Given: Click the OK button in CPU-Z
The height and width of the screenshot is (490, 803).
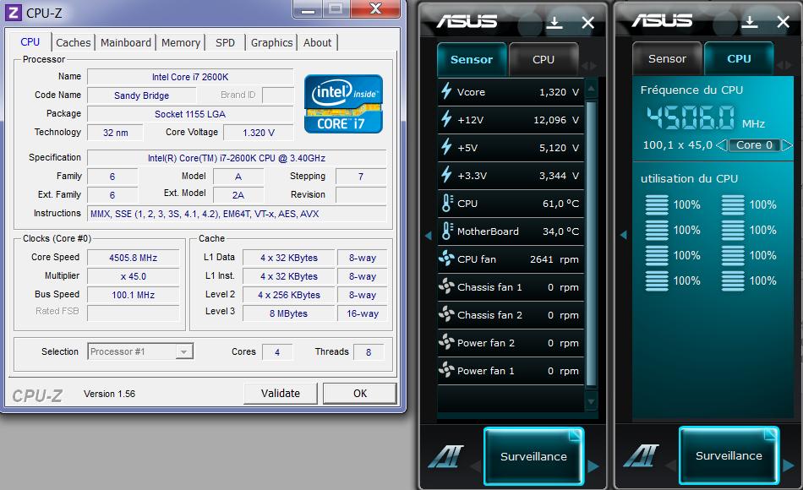Looking at the screenshot, I should (x=360, y=393).
